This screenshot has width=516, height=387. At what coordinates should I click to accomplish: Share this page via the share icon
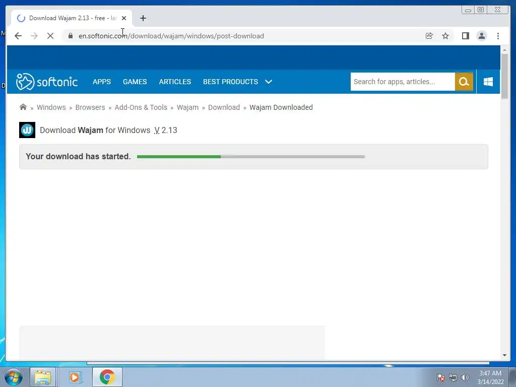pos(429,36)
